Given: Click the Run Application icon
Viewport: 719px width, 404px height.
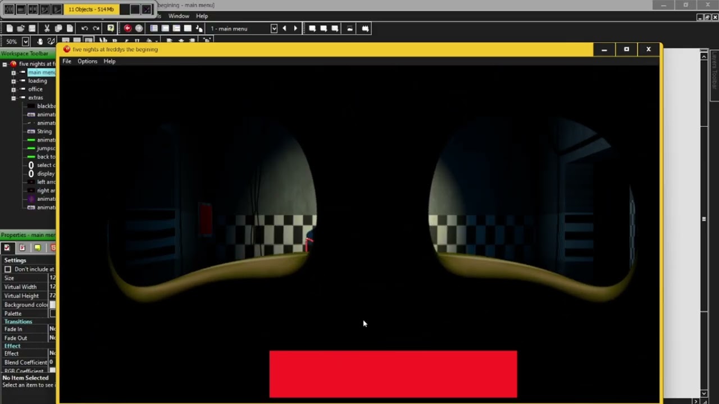Looking at the screenshot, I should [x=324, y=29].
